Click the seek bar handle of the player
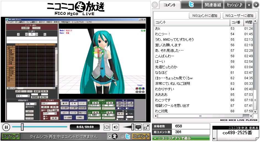The image size is (260, 142). coord(22,127)
